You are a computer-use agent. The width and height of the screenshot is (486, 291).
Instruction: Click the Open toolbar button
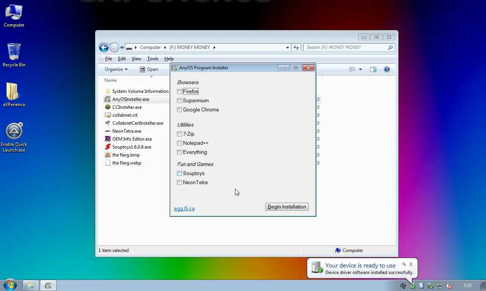pyautogui.click(x=148, y=69)
